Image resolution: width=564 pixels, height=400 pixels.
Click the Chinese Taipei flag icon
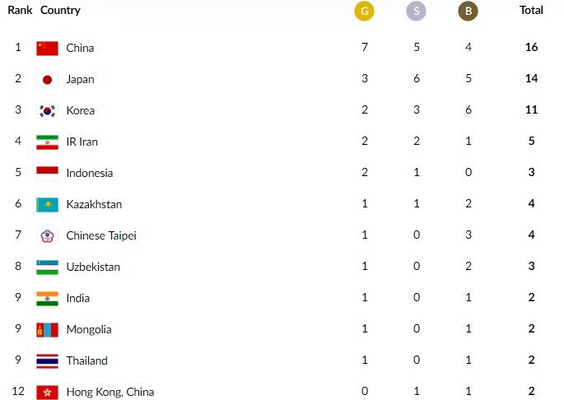[x=47, y=235]
